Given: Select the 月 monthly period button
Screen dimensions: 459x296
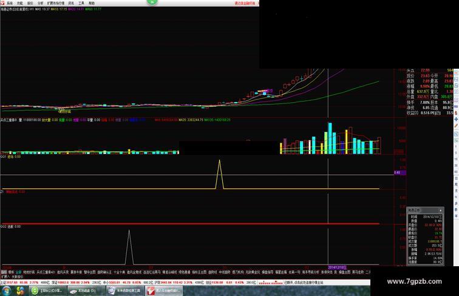Looking at the screenshot, I should 456,191.
